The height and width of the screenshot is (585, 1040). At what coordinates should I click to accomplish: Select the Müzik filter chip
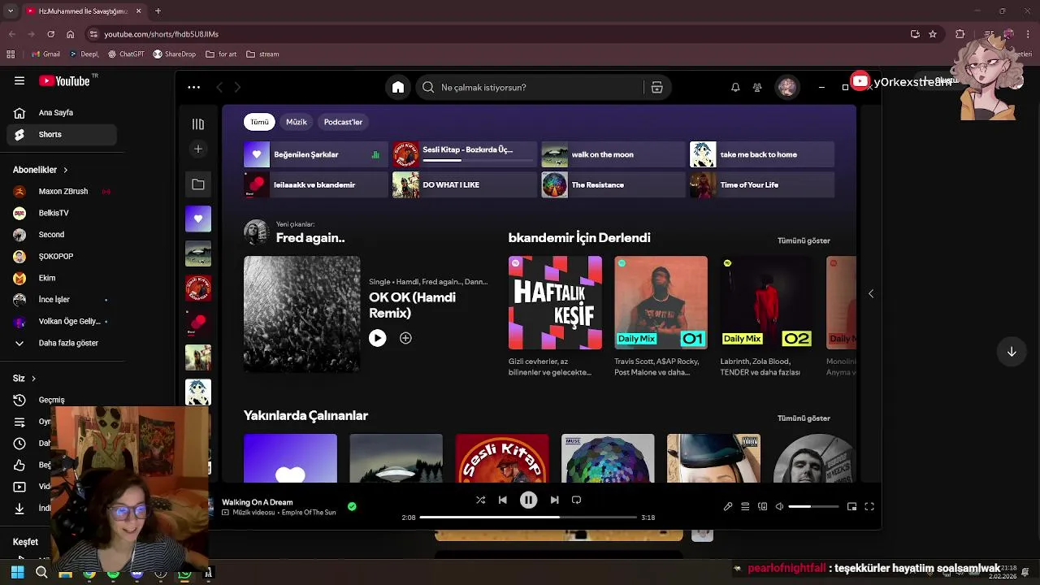297,122
